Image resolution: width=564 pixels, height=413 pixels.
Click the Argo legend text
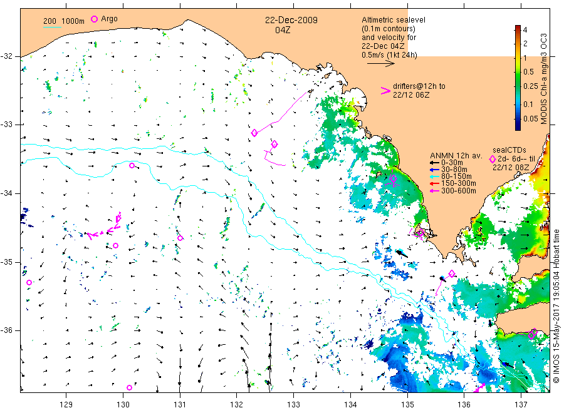109,19
